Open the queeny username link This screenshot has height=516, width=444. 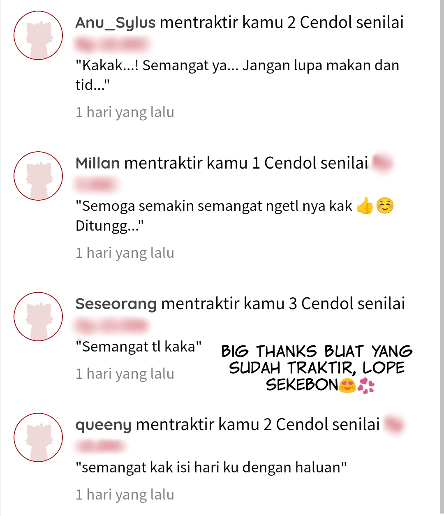coord(104,425)
